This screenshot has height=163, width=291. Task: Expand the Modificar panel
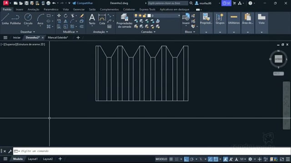pos(70,32)
